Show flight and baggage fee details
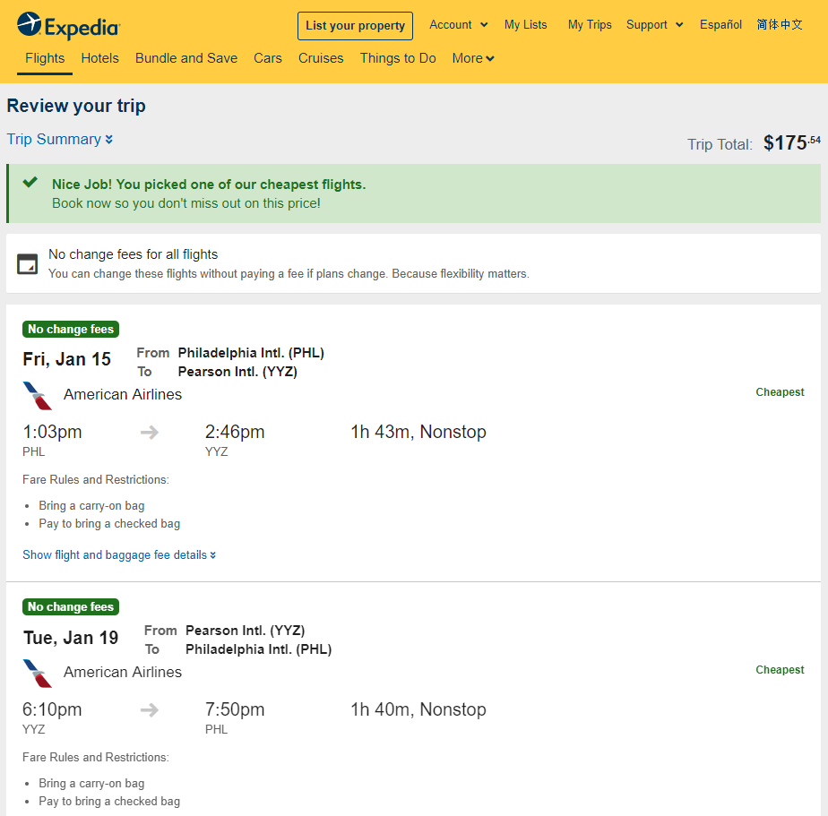Viewport: 828px width, 816px height. click(119, 554)
